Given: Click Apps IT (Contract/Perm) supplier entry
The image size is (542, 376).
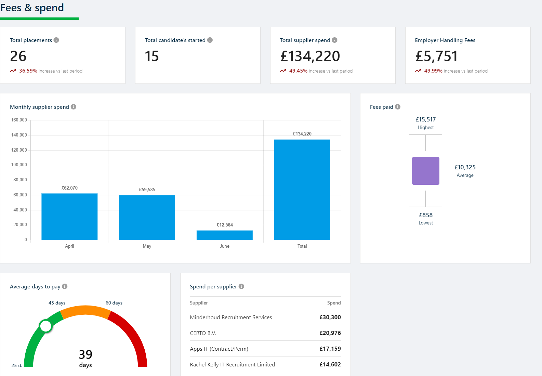Looking at the screenshot, I should pyautogui.click(x=219, y=349).
